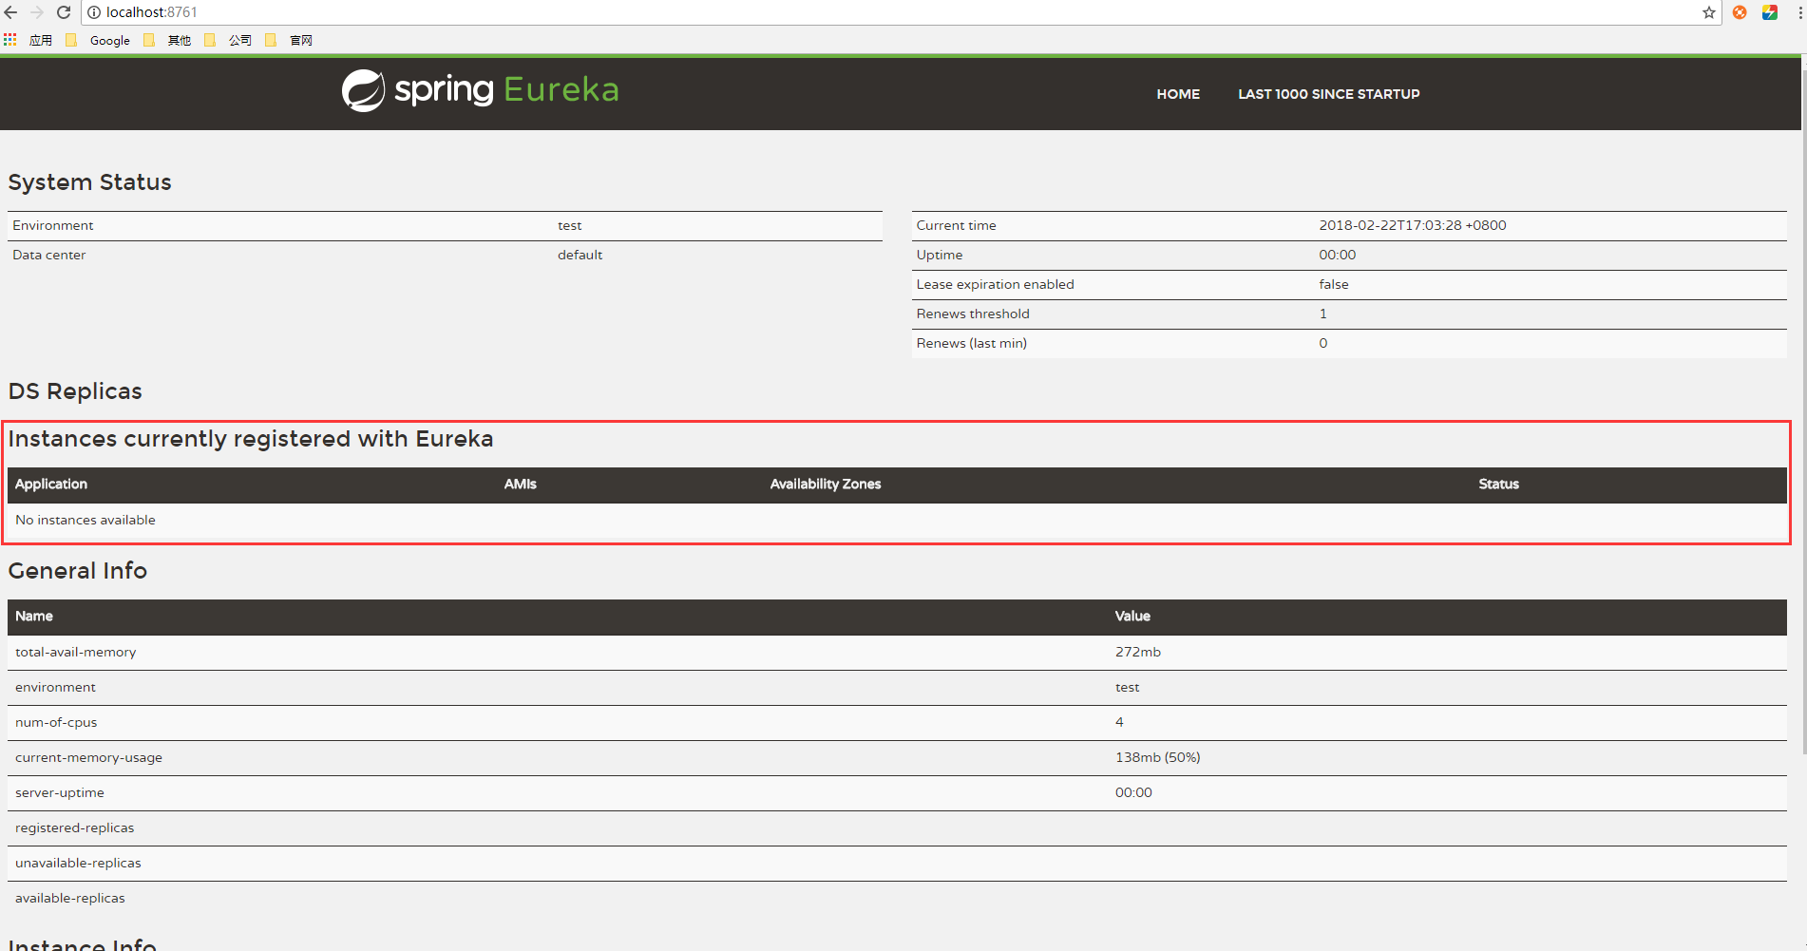Click the Availability Zones column header
This screenshot has width=1807, height=951.
coord(826,484)
